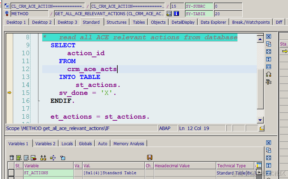288x179 pixels.
Task: Click the Variable column header
Action: (48, 166)
